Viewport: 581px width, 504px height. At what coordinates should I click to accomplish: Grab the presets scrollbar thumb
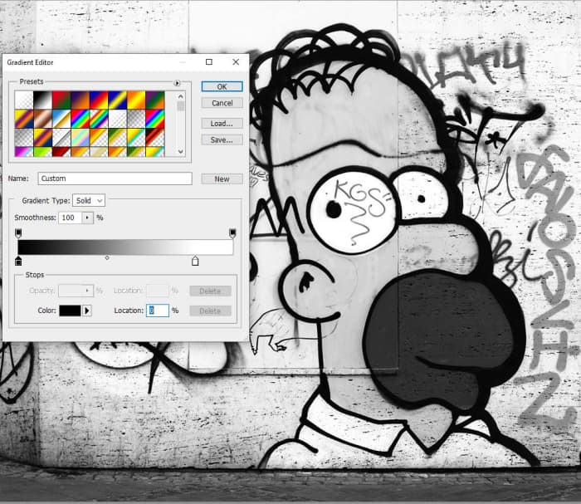point(180,106)
